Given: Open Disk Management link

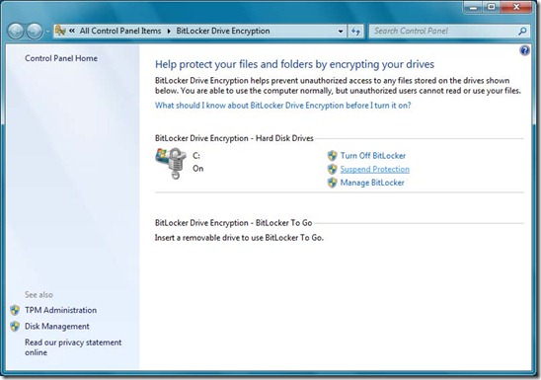Looking at the screenshot, I should [57, 326].
